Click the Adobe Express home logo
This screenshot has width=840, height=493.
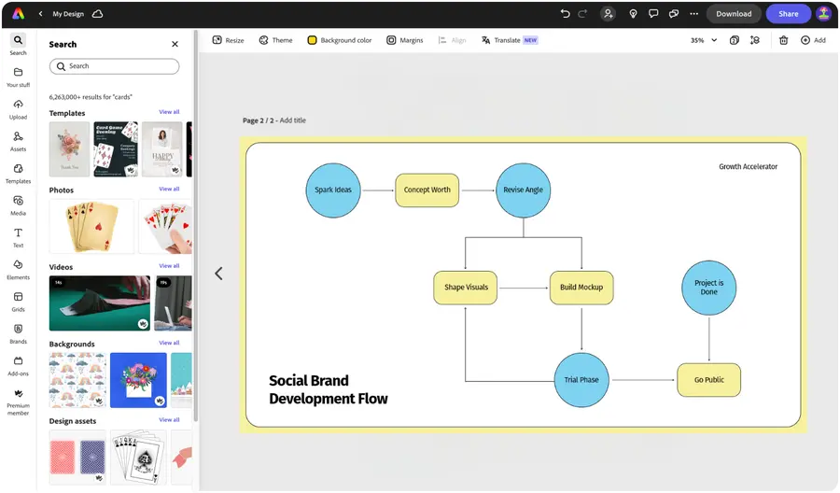click(19, 14)
